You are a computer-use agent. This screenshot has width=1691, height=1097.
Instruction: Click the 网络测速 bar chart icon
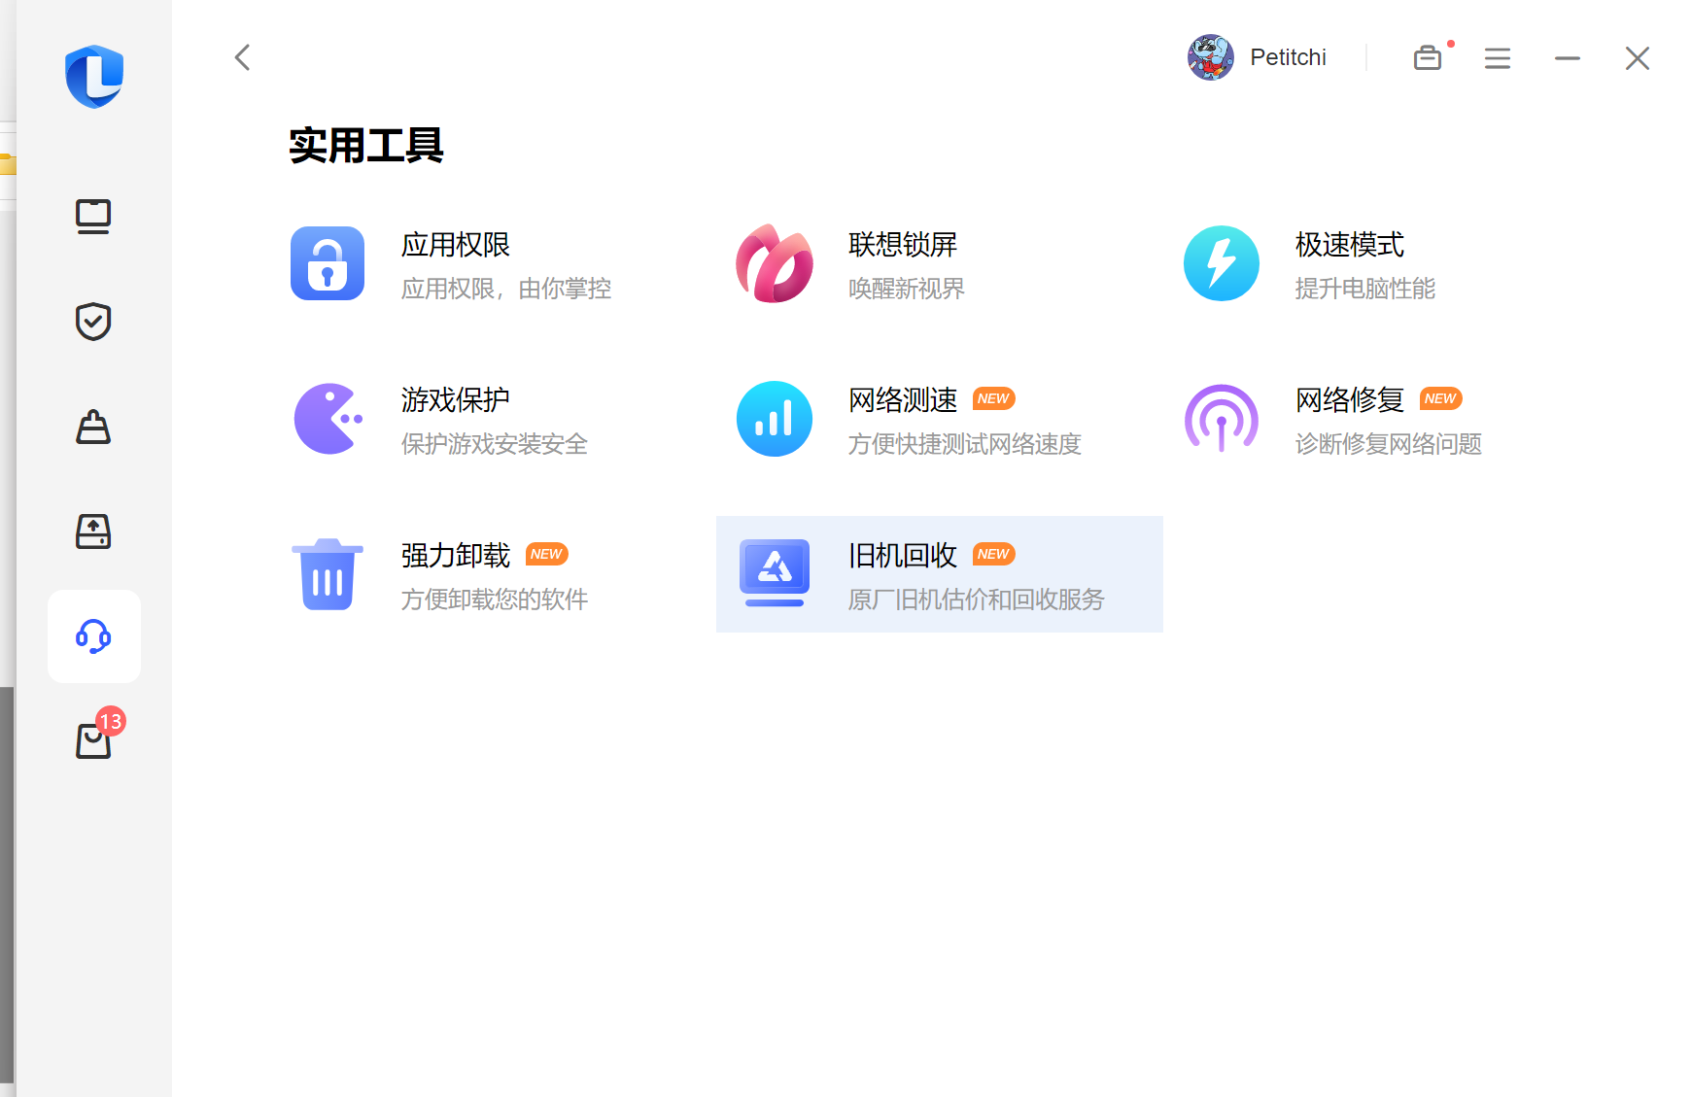pos(775,419)
